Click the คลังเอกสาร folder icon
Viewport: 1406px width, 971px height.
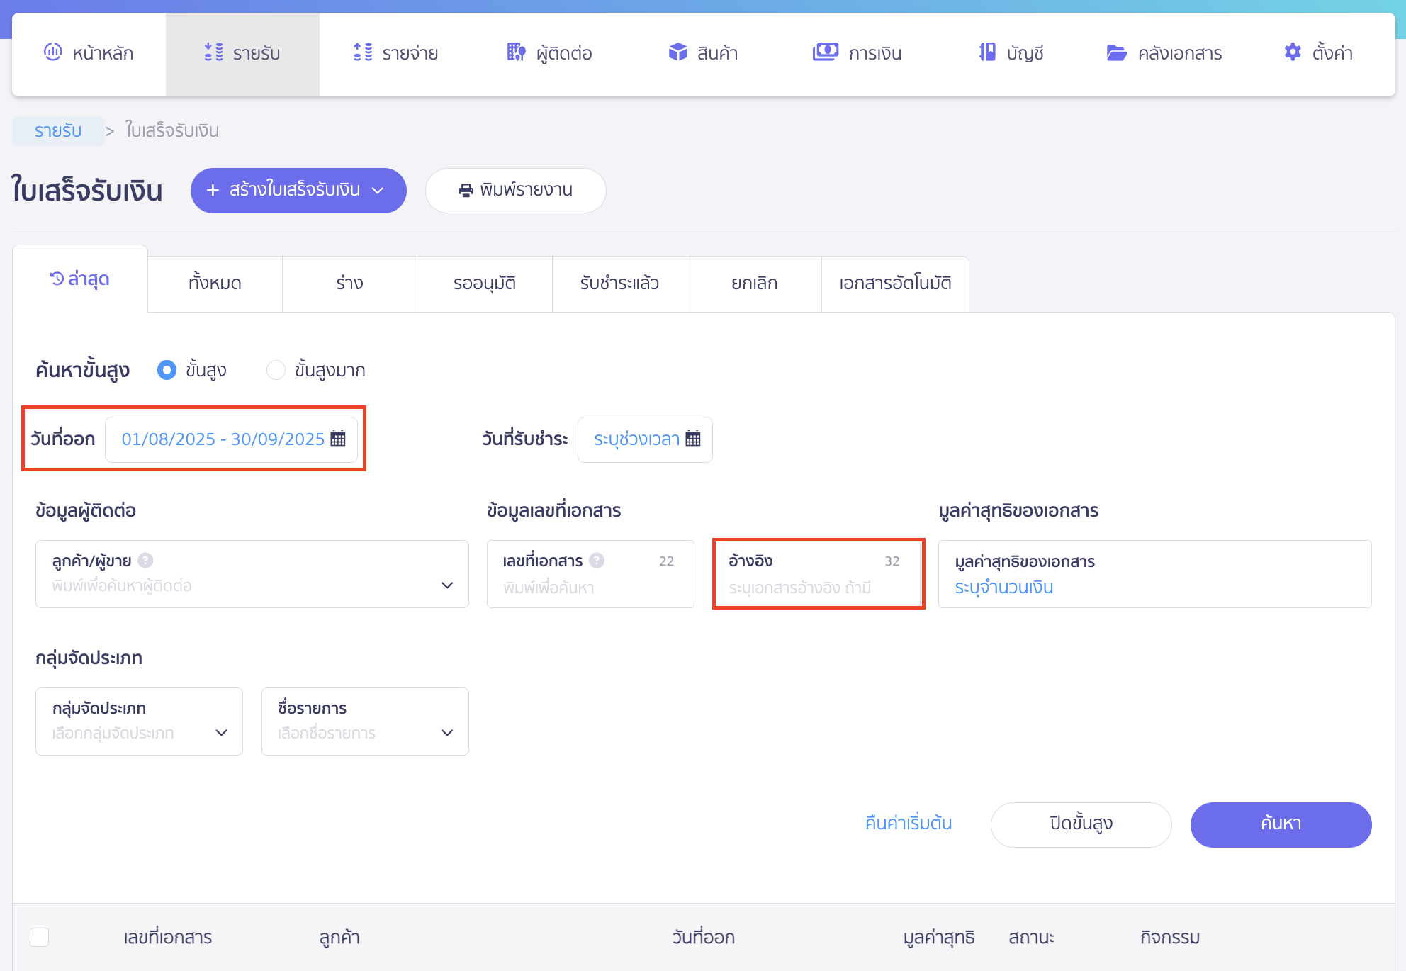tap(1117, 53)
